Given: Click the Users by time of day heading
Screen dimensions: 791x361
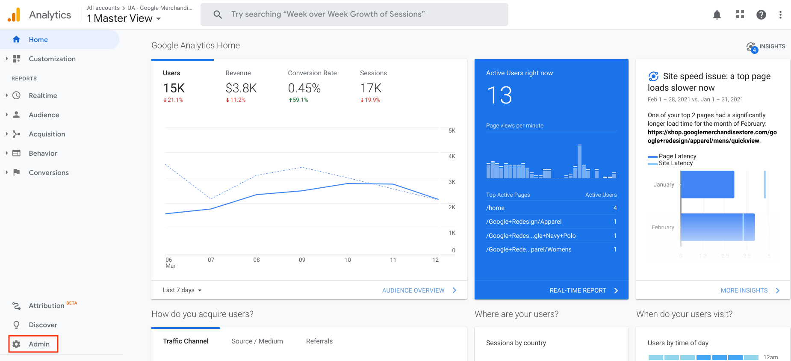Looking at the screenshot, I should pyautogui.click(x=678, y=343).
